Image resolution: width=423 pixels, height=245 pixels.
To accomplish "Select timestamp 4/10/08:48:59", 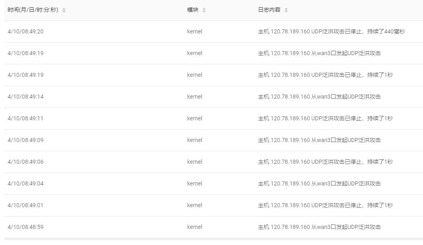I will 26,227.
